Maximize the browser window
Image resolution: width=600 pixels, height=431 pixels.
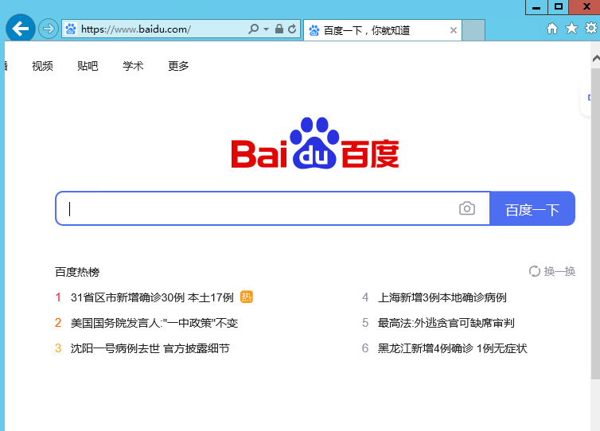coord(559,7)
